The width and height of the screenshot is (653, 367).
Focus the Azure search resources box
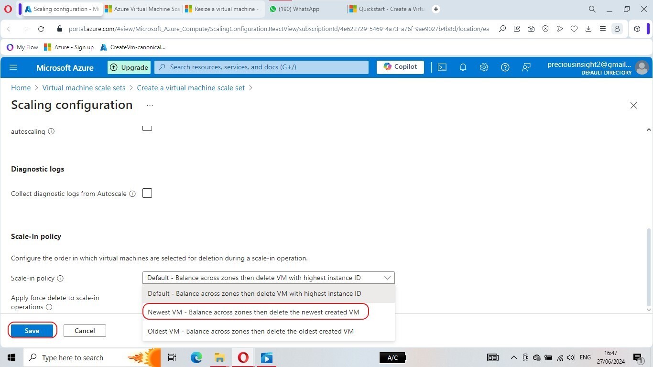click(x=261, y=67)
